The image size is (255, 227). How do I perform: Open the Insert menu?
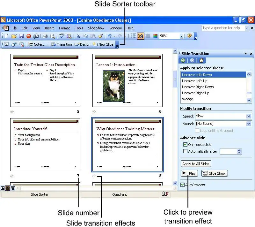(49, 28)
